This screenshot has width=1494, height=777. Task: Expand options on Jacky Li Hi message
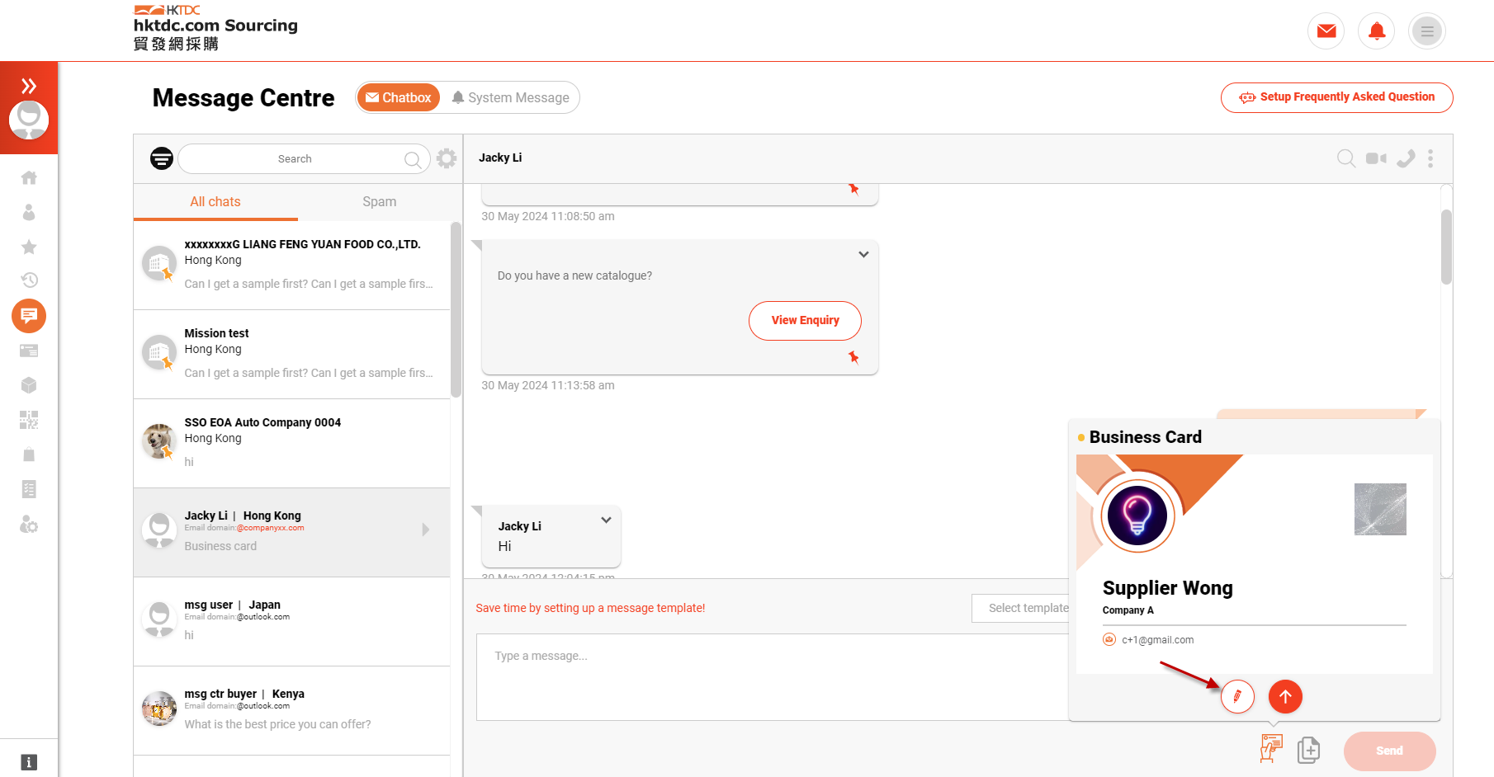606,520
